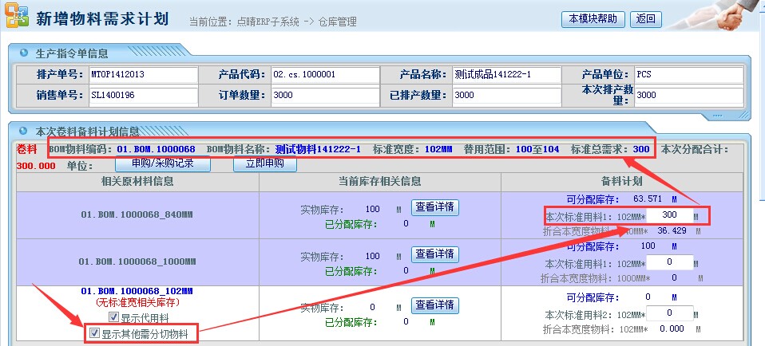Uncheck 显示其他需分切物料 checkbox
Viewport: 765px width, 346px height.
(96, 333)
